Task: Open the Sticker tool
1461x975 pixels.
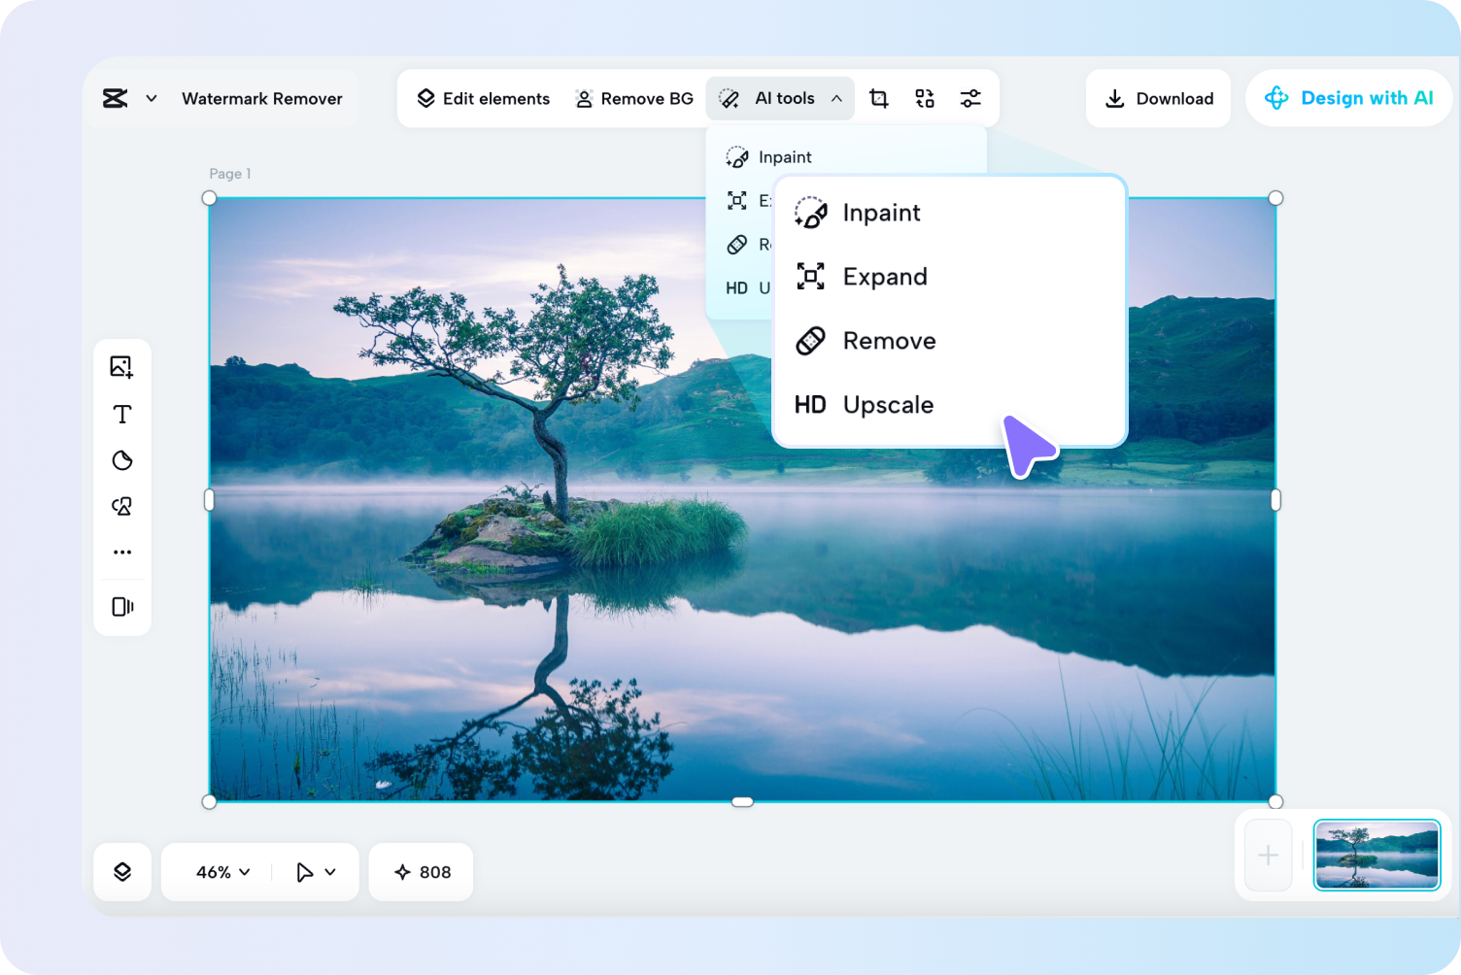Action: 122,460
